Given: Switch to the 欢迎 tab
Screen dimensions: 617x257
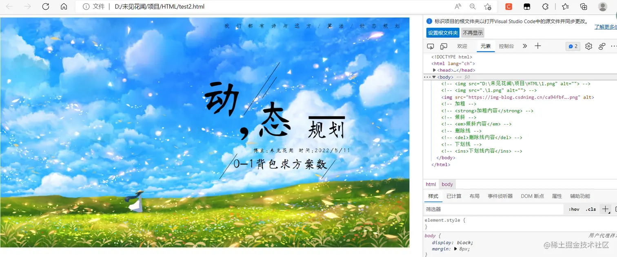Looking at the screenshot, I should 462,46.
